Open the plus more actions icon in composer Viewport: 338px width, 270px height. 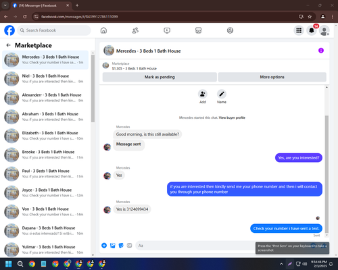coord(104,246)
